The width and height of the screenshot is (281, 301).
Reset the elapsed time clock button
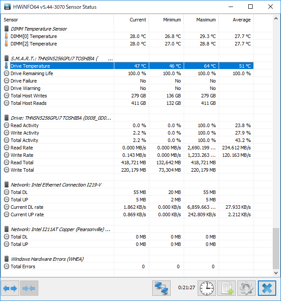pyautogui.click(x=207, y=288)
